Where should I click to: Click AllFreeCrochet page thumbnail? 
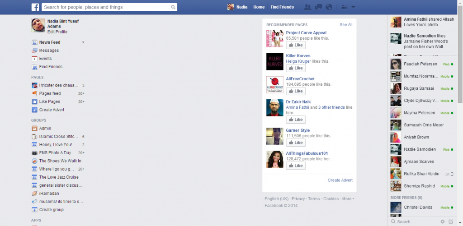(275, 85)
